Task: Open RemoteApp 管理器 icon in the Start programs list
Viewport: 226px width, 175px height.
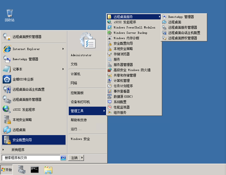Action: click(x=7, y=59)
